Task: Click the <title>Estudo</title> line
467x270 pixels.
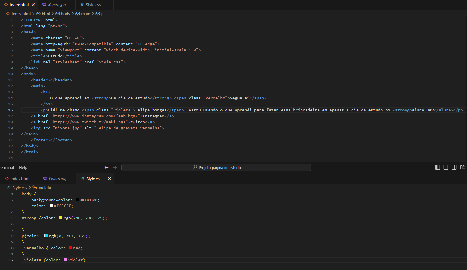Action: (56, 56)
